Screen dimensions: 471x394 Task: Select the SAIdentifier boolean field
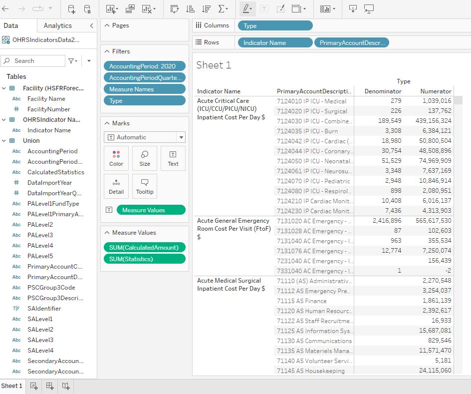point(44,308)
